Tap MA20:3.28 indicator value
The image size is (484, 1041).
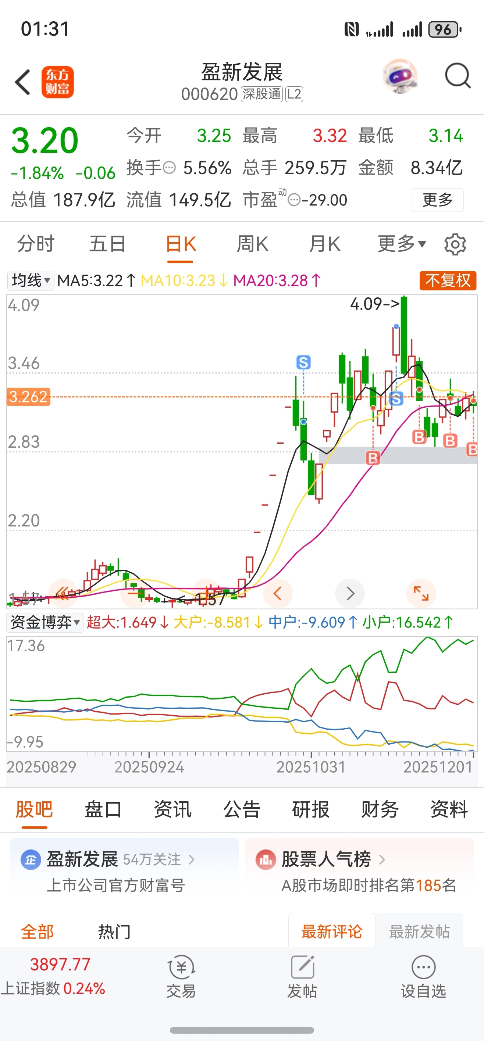coord(277,280)
